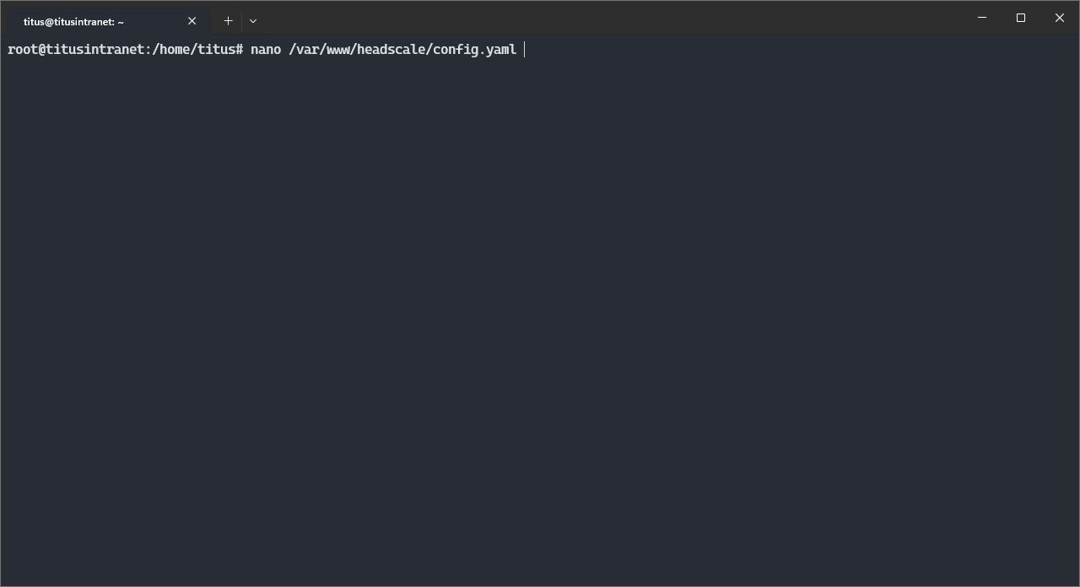Click the var segment of path
This screenshot has width=1080, height=587.
[x=307, y=50]
